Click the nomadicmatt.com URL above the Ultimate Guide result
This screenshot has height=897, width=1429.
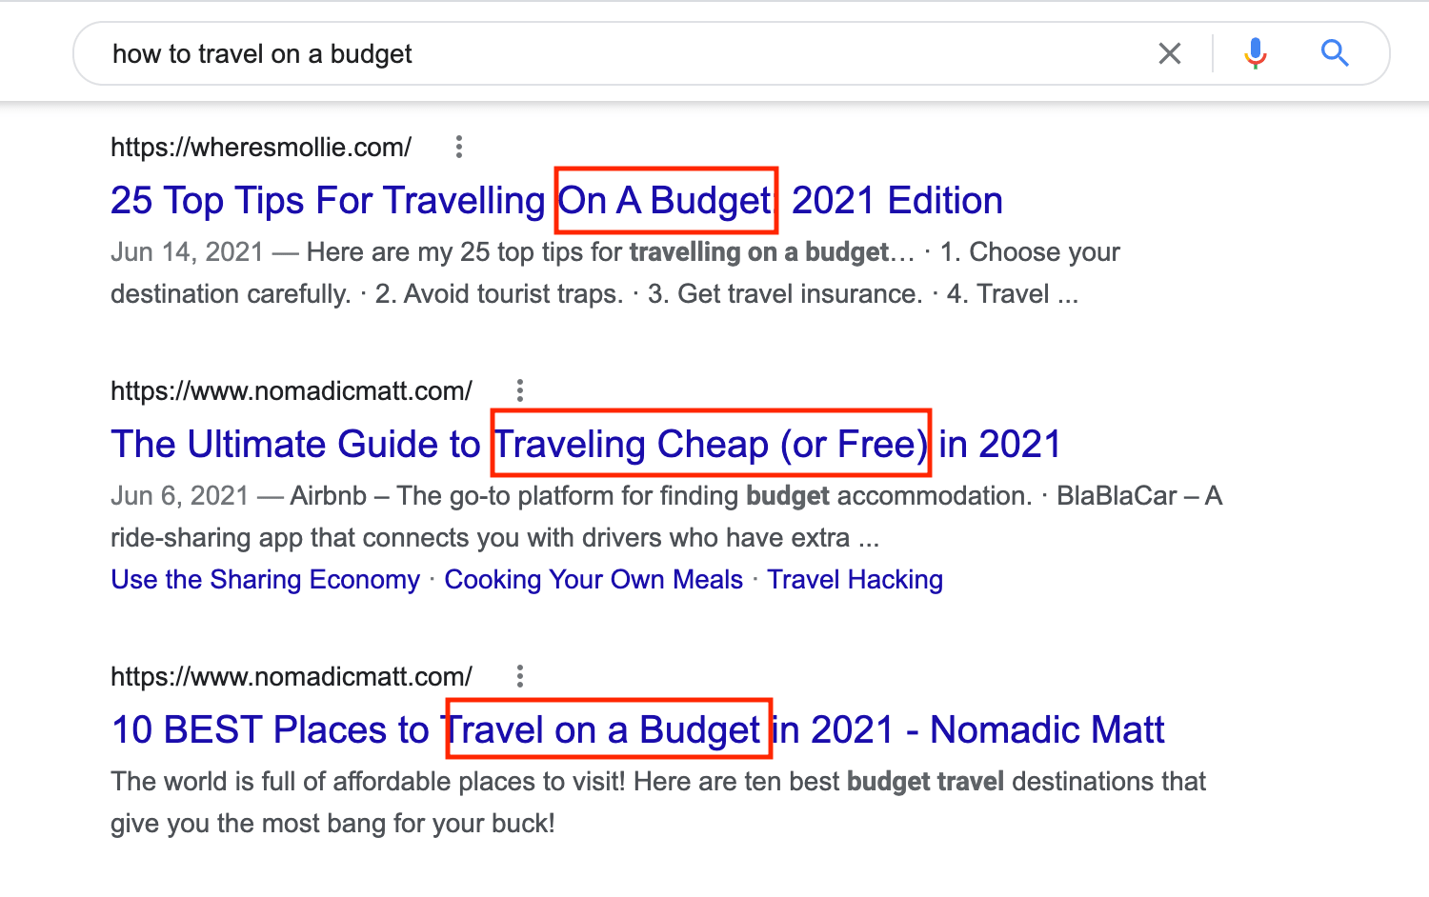[292, 390]
